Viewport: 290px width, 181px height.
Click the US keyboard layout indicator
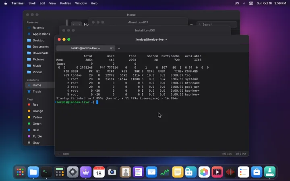point(237,3)
